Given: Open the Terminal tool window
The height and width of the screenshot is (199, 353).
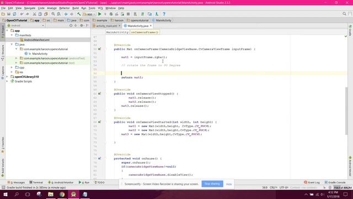Looking at the screenshot, I should (x=36, y=182).
